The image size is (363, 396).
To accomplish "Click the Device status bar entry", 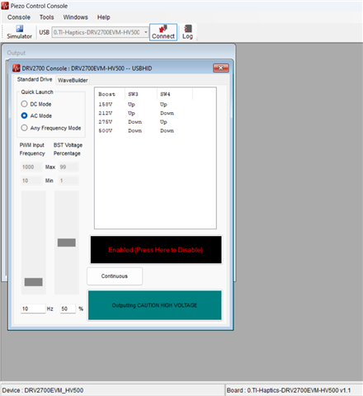I will 43,390.
